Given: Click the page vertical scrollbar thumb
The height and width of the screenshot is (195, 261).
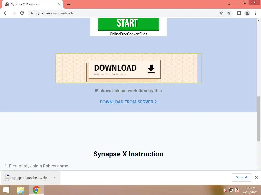Looking at the screenshot, I should coord(259,119).
